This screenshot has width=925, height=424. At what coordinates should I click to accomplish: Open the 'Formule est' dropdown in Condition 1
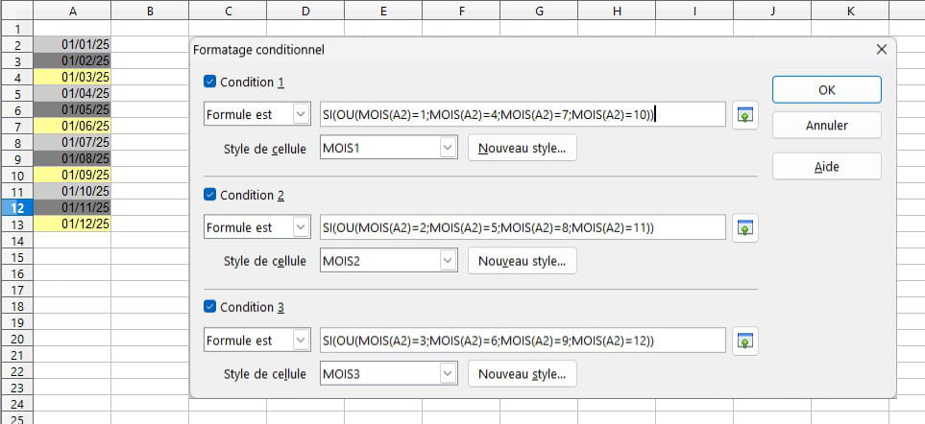pyautogui.click(x=302, y=115)
